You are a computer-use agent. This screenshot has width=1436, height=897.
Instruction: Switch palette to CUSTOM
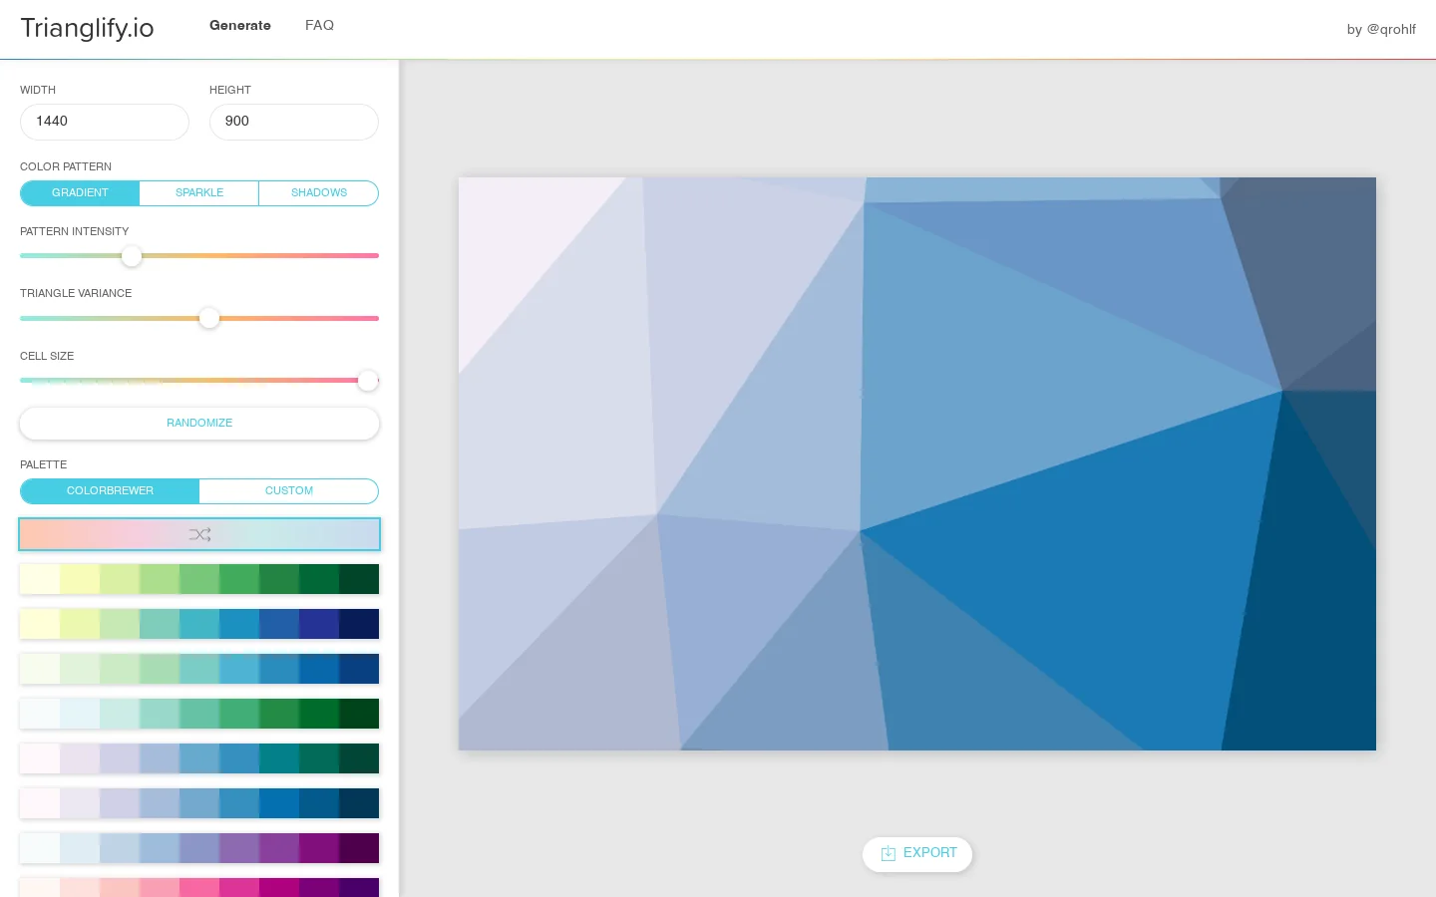pyautogui.click(x=289, y=491)
